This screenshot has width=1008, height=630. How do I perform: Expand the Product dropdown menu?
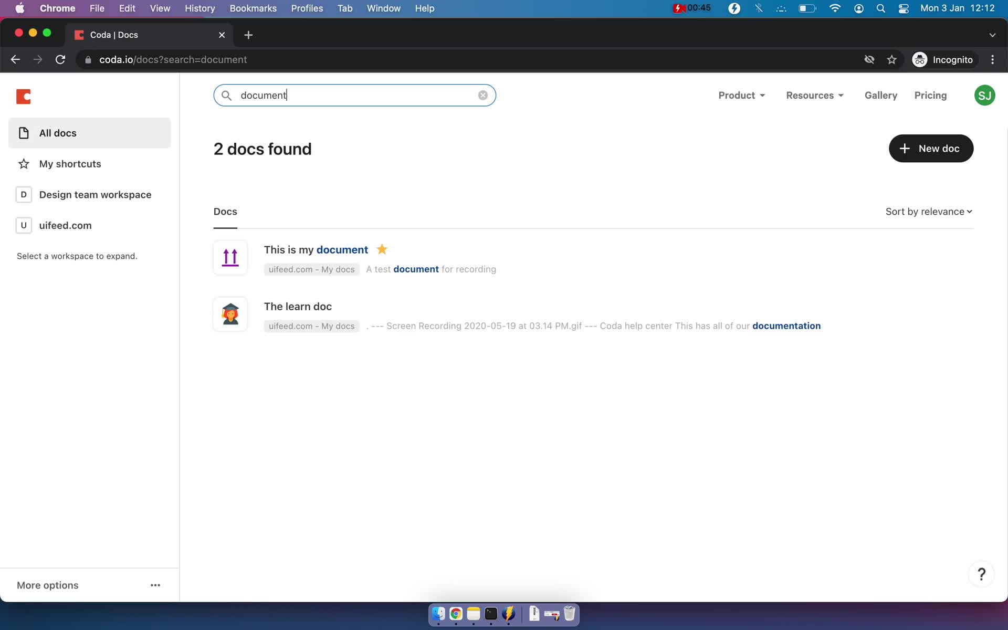(x=742, y=95)
